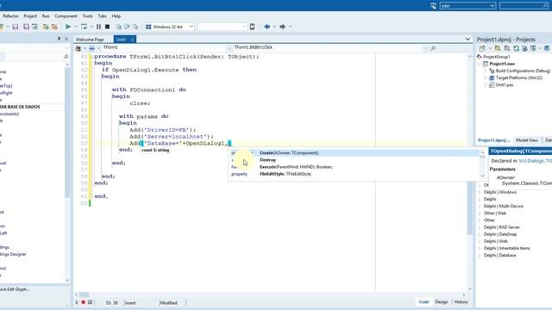
Task: Click the search magnifier in title bar box
Action: [545, 6]
